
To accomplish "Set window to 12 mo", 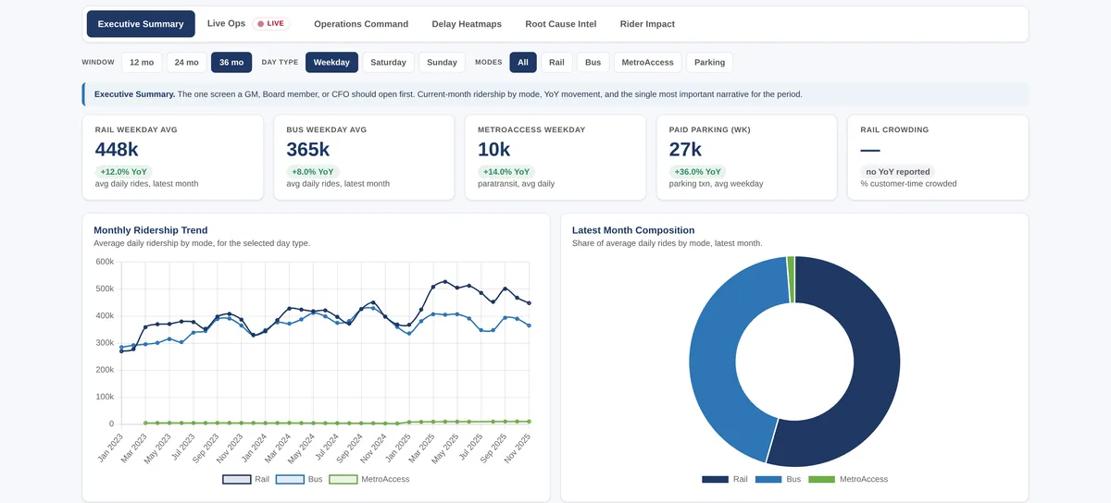I will point(142,62).
